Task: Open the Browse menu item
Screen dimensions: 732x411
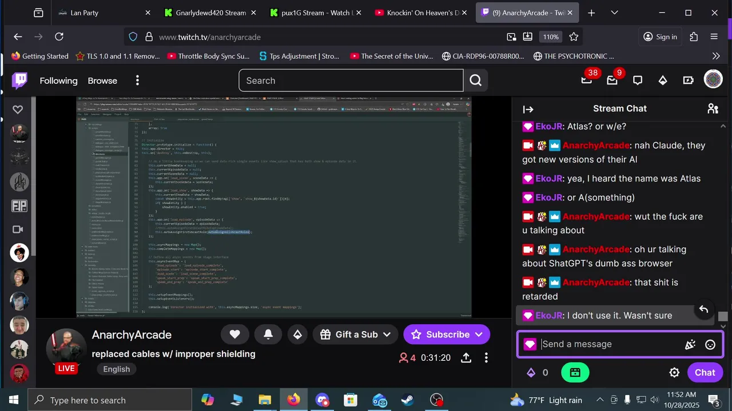Action: coord(102,80)
